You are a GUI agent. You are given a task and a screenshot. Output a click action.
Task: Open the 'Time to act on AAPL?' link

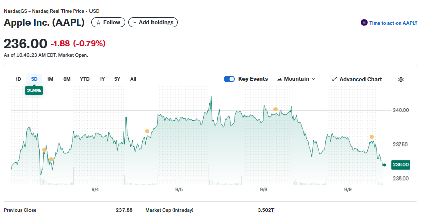point(393,23)
